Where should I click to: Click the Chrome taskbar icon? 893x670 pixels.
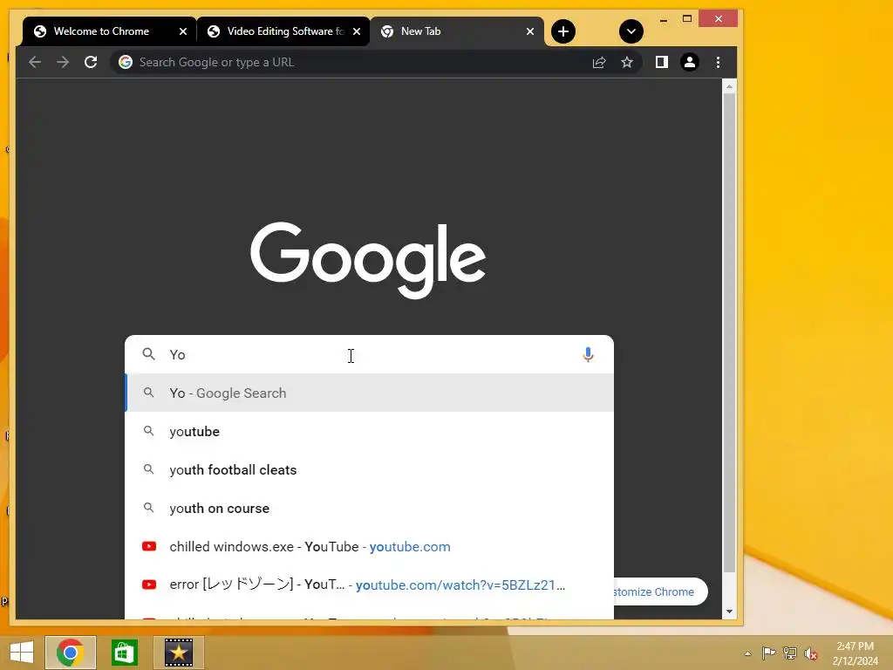(x=71, y=653)
